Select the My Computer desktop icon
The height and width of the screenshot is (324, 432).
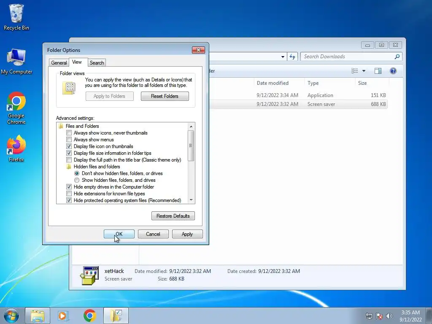coord(16,62)
